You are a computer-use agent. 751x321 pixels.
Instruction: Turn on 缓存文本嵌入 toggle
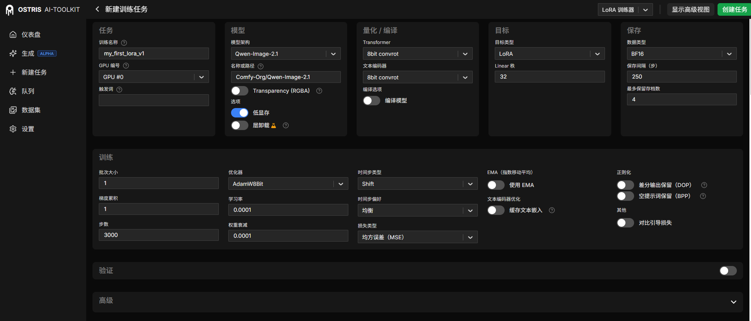[x=496, y=210]
